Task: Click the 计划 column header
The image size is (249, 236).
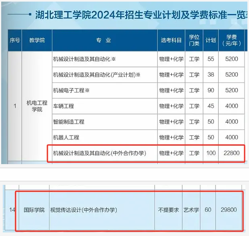Action: [211, 40]
